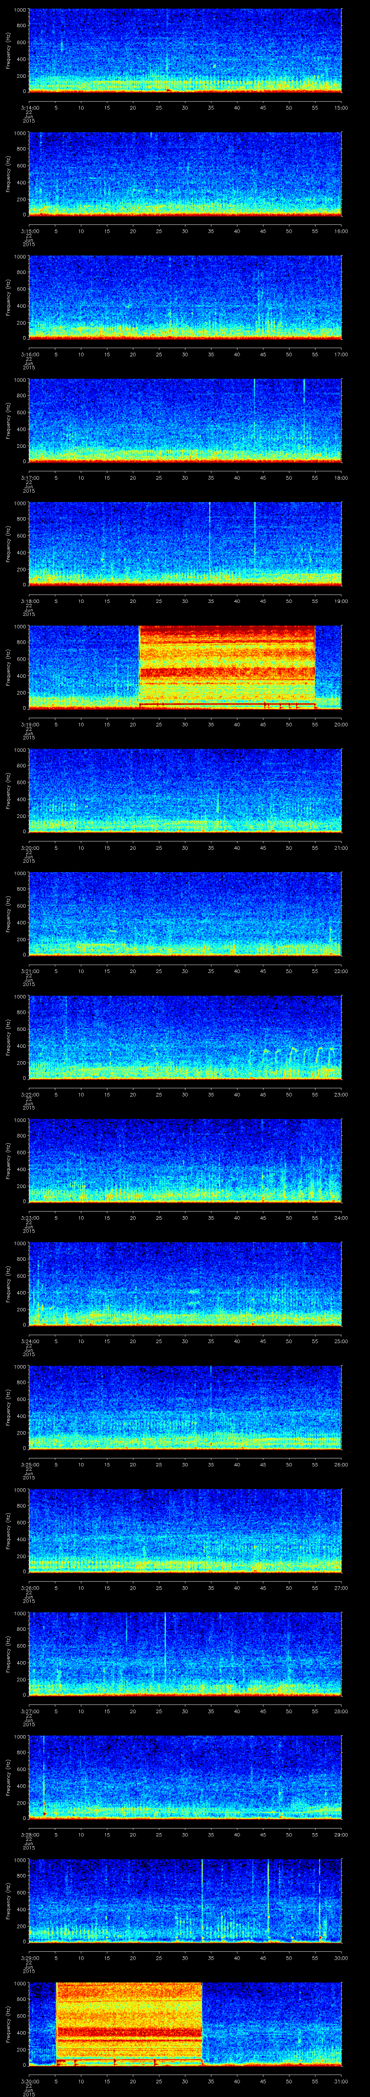
Task: Click Frequency (Hz) axis label of 3:20:00 panel
Action: pyautogui.click(x=8, y=790)
